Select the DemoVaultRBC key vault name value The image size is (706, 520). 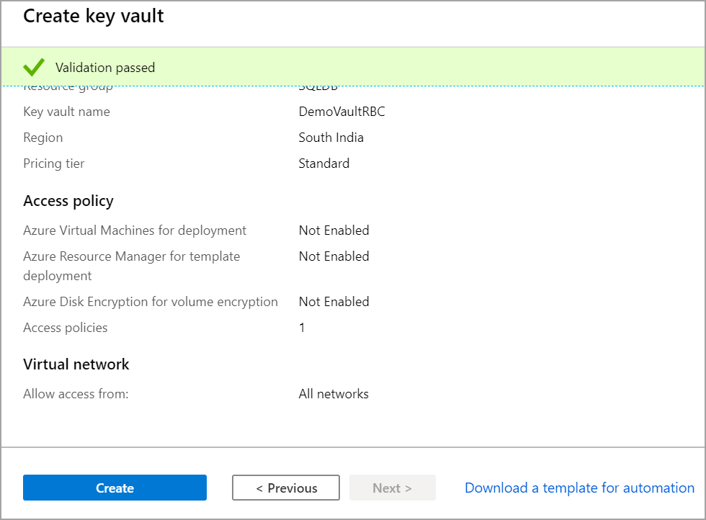click(341, 112)
